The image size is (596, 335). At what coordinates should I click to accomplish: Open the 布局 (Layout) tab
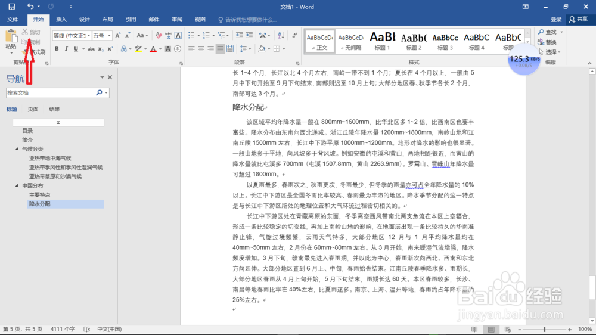[x=107, y=20]
